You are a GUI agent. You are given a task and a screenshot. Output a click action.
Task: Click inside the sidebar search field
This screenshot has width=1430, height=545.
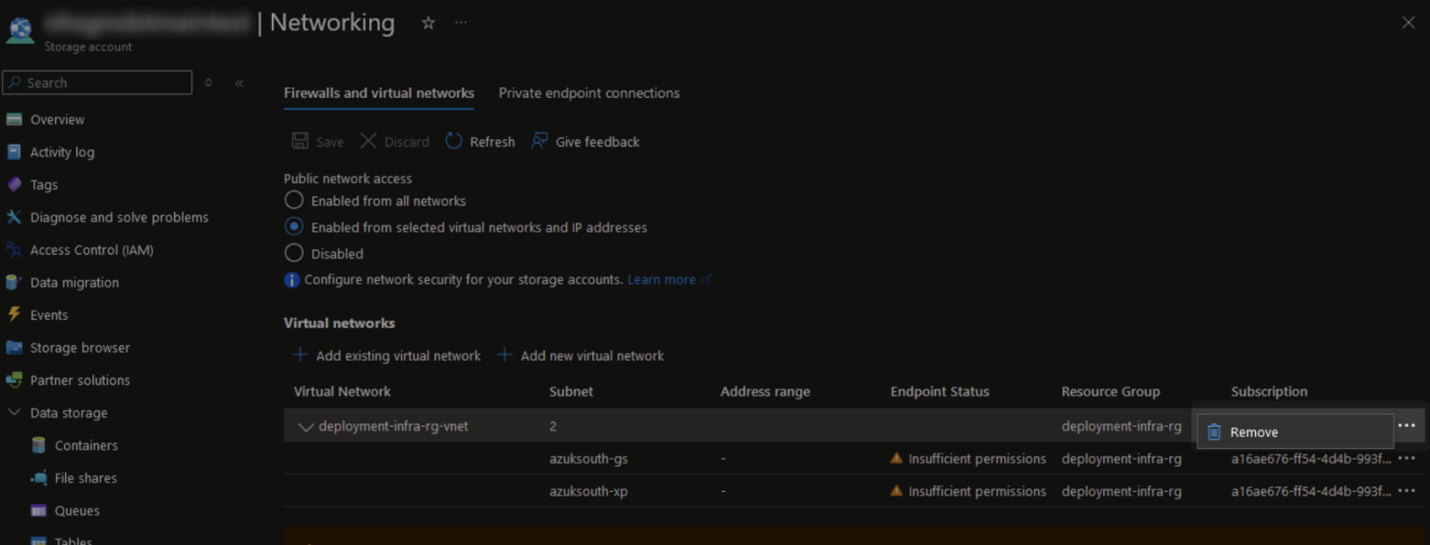click(97, 82)
